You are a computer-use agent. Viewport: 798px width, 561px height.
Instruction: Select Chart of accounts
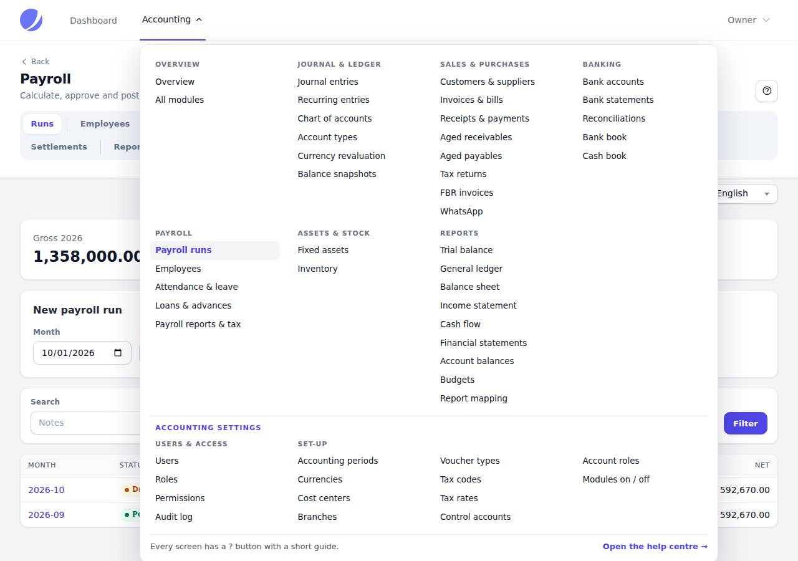pyautogui.click(x=335, y=118)
